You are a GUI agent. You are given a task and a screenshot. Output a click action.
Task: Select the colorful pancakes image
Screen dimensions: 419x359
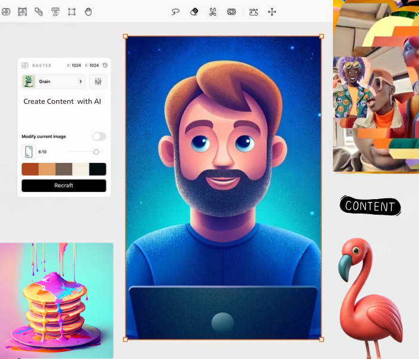pyautogui.click(x=57, y=300)
